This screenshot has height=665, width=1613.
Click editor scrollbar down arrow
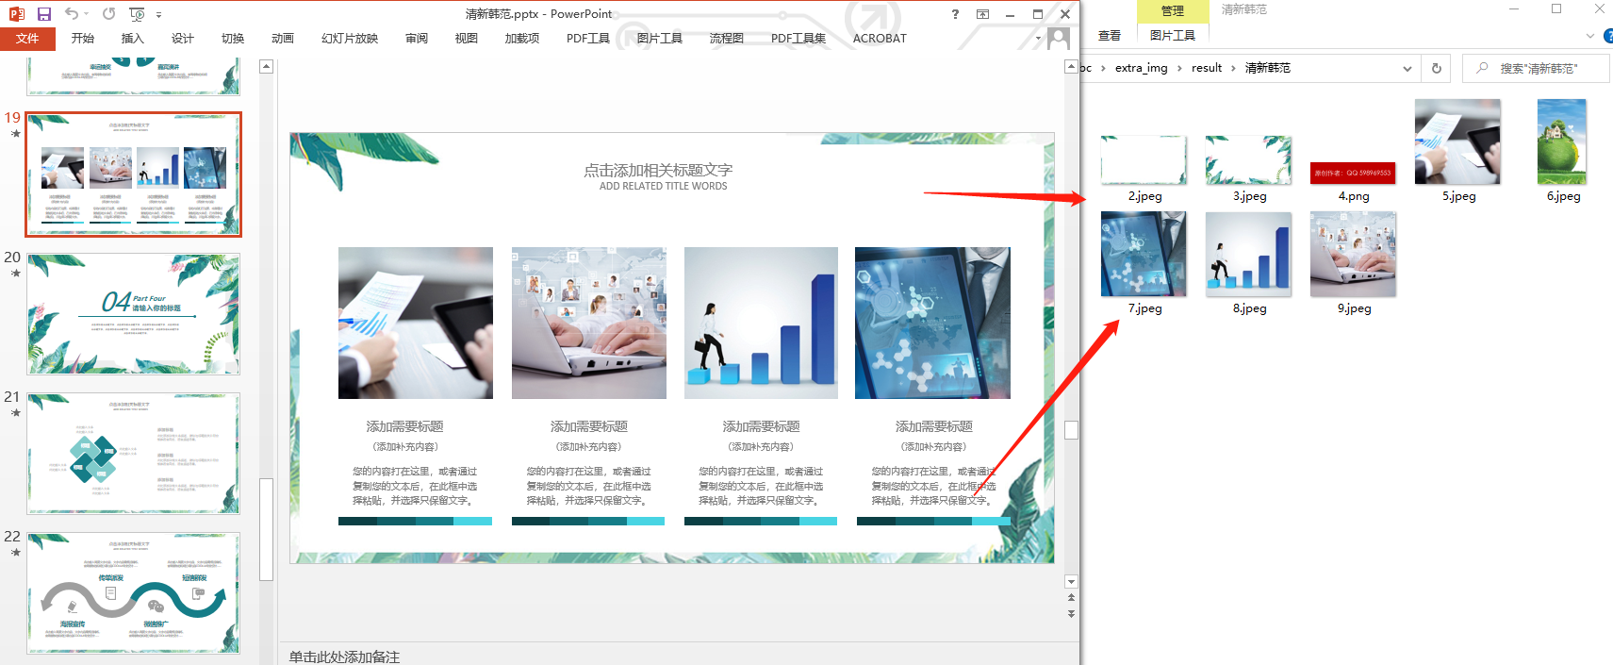[1071, 582]
